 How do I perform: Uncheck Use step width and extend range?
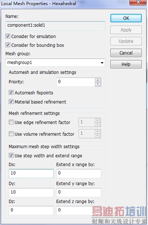pos(11,155)
